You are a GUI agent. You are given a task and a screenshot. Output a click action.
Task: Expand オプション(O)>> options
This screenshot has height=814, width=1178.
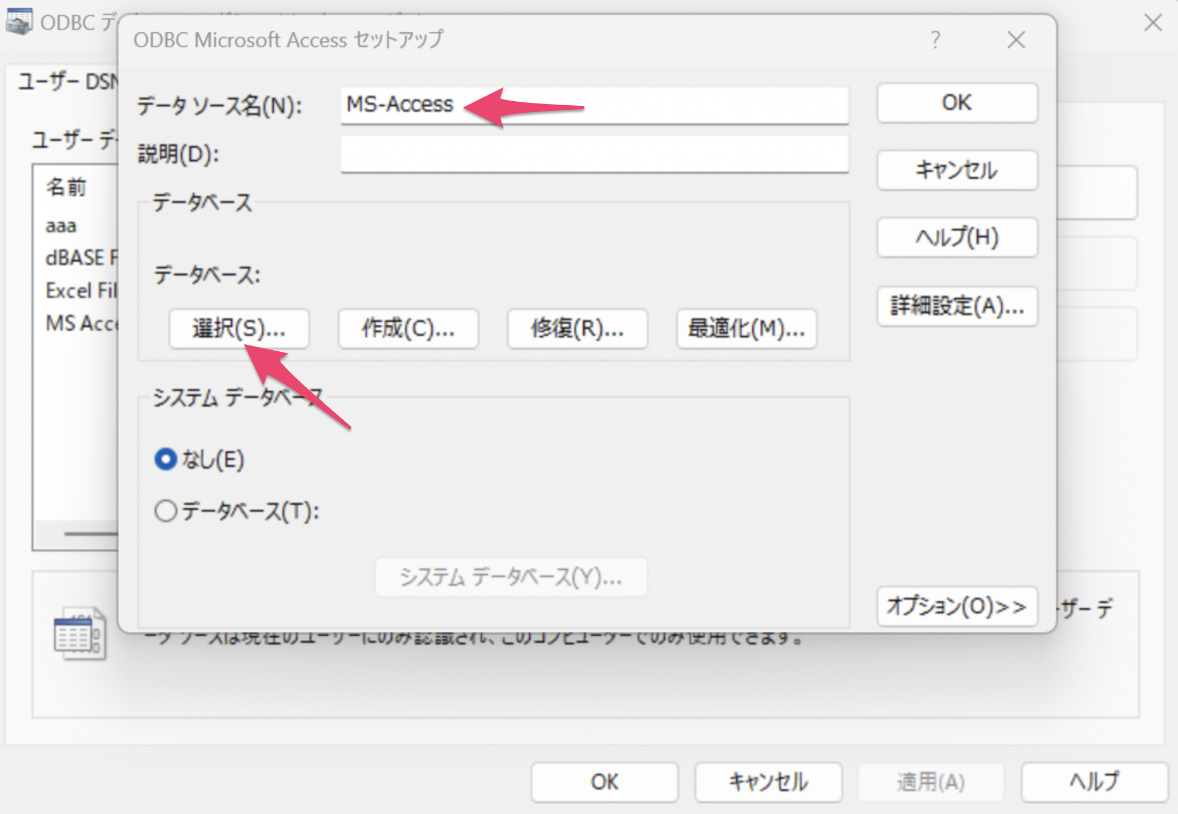957,606
